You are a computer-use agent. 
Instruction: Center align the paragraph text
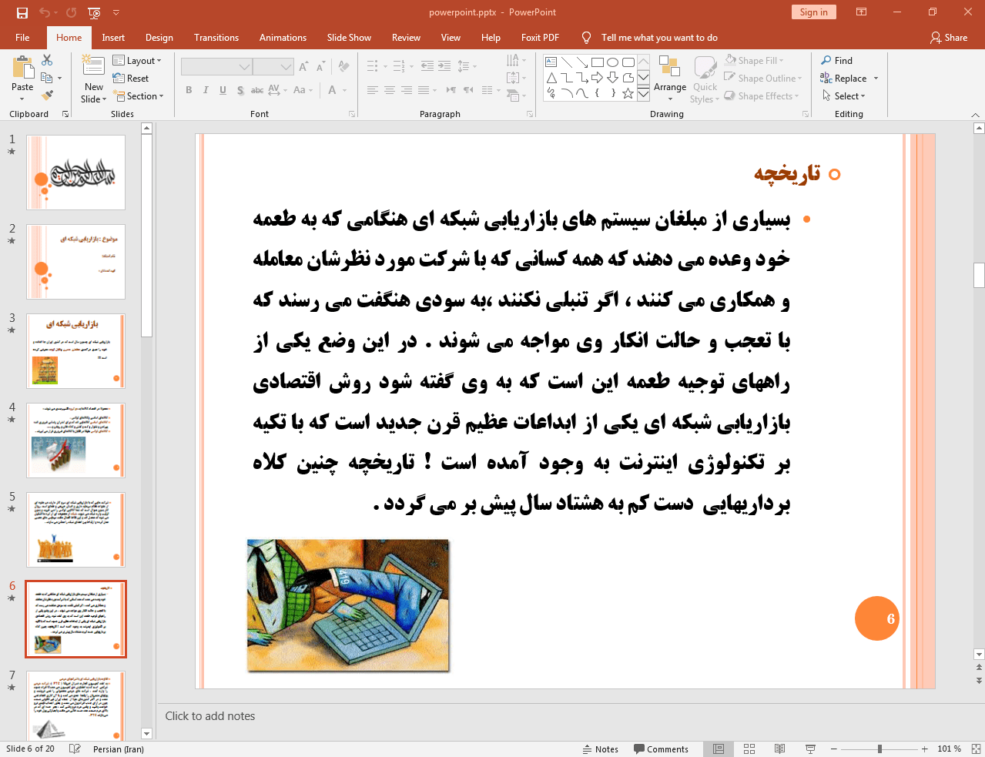(x=389, y=90)
